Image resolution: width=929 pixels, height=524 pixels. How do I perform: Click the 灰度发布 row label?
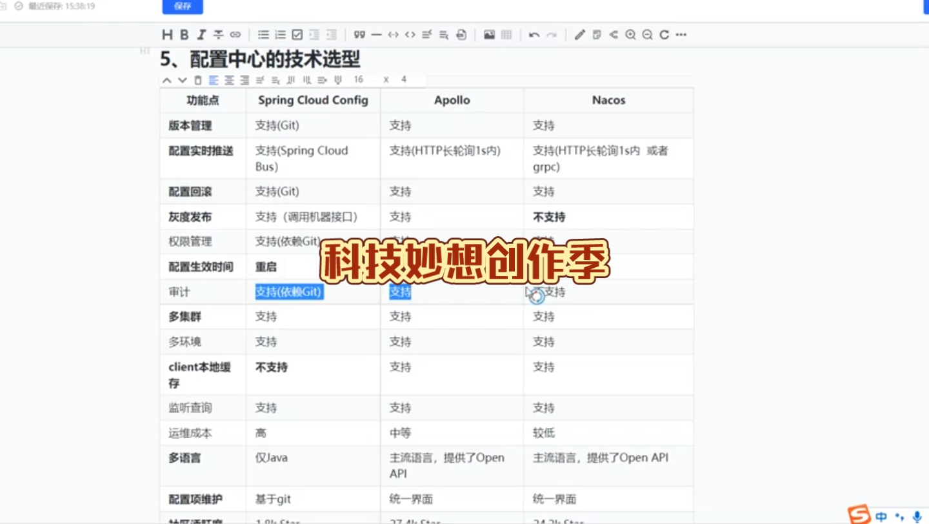click(190, 217)
